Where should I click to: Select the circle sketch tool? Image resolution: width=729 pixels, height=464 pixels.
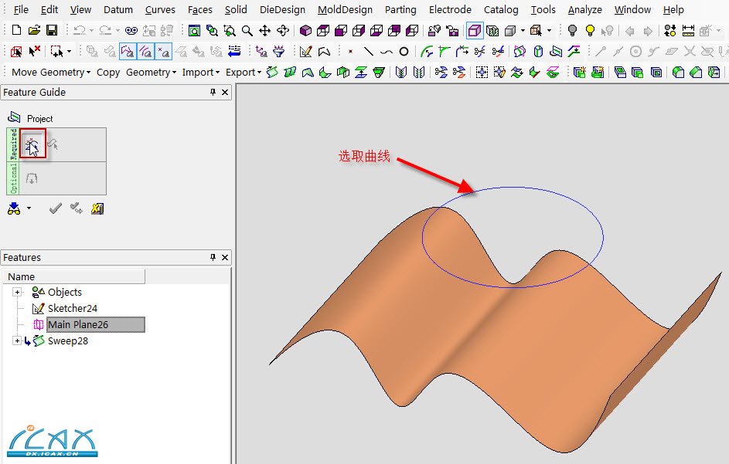404,52
